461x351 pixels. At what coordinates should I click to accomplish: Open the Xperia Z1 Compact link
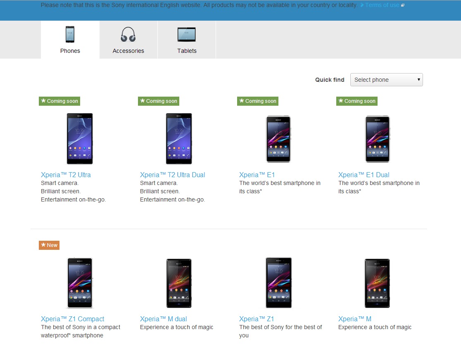pos(72,319)
